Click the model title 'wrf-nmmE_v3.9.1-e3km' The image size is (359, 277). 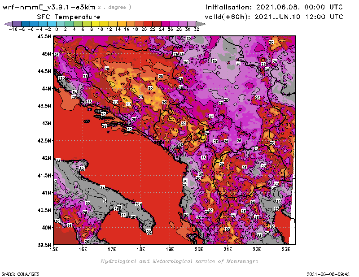point(49,7)
